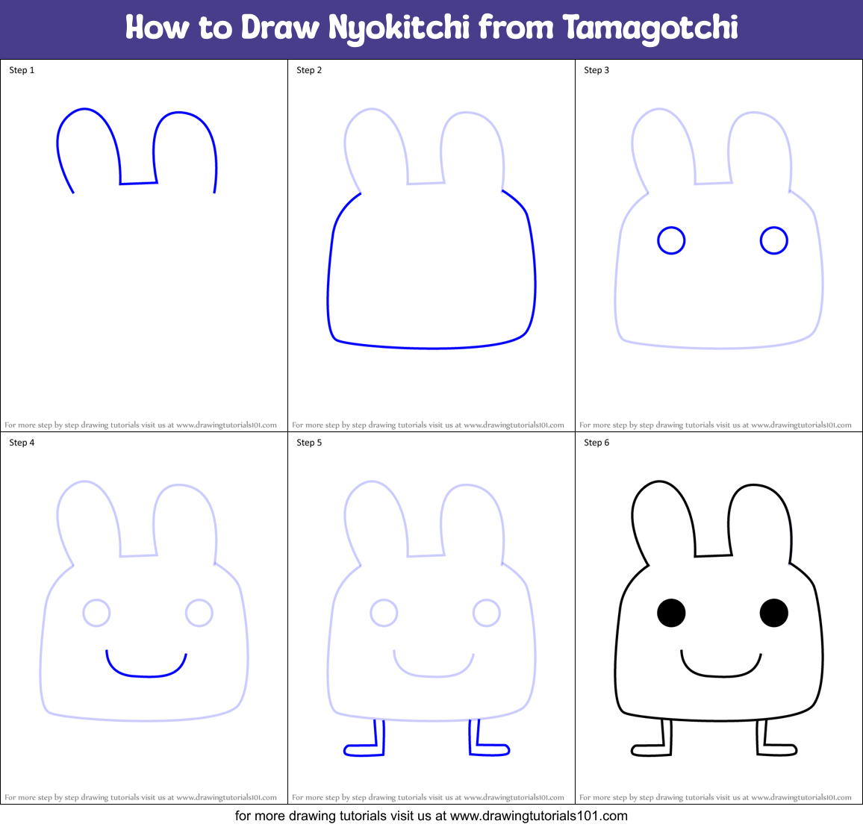Click the Step 2 label text

pos(308,70)
